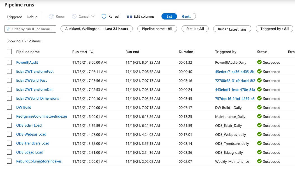The image size is (295, 174).
Task: Check the EclairDWTransformDim row checkbox
Action: 9,89
